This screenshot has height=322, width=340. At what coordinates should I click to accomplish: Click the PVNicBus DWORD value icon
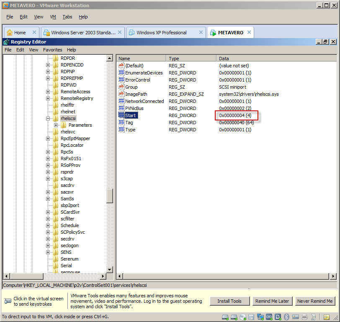pyautogui.click(x=121, y=108)
